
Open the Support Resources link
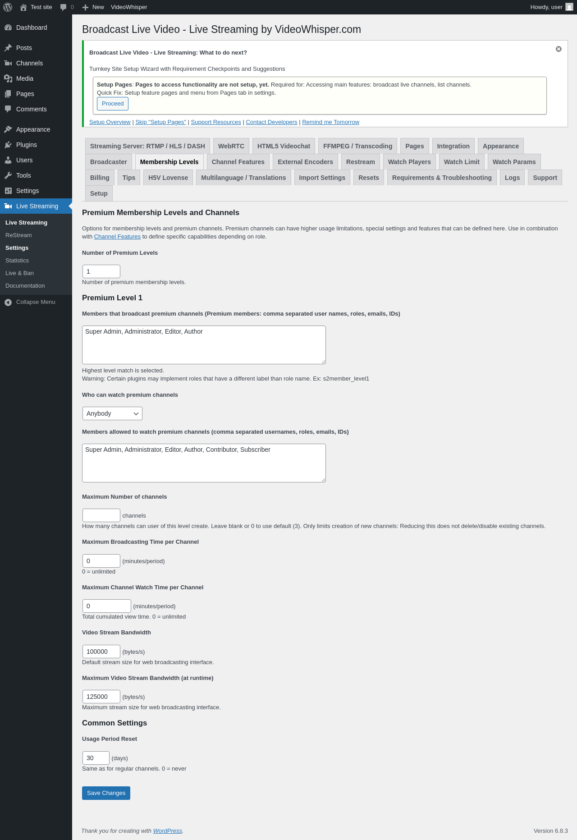[216, 122]
